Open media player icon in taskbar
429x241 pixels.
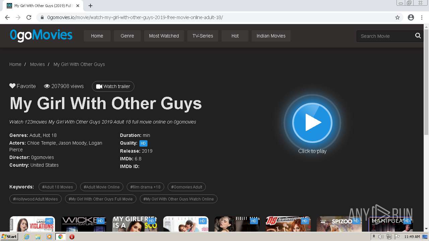[x=49, y=237]
